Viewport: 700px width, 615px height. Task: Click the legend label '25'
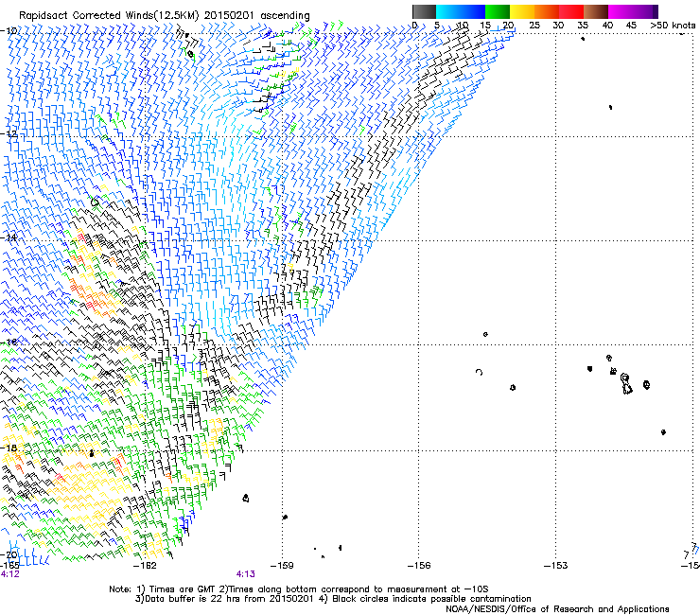click(x=534, y=25)
